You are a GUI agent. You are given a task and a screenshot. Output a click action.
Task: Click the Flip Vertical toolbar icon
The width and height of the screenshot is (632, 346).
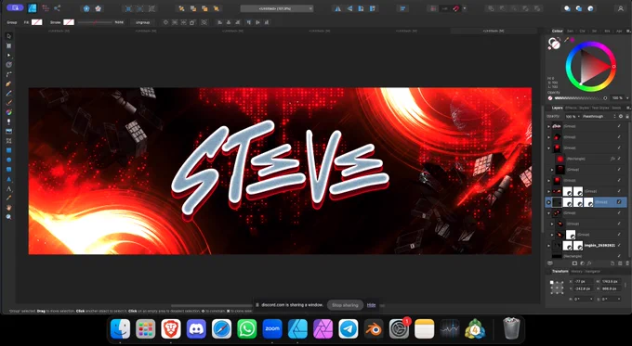click(349, 8)
